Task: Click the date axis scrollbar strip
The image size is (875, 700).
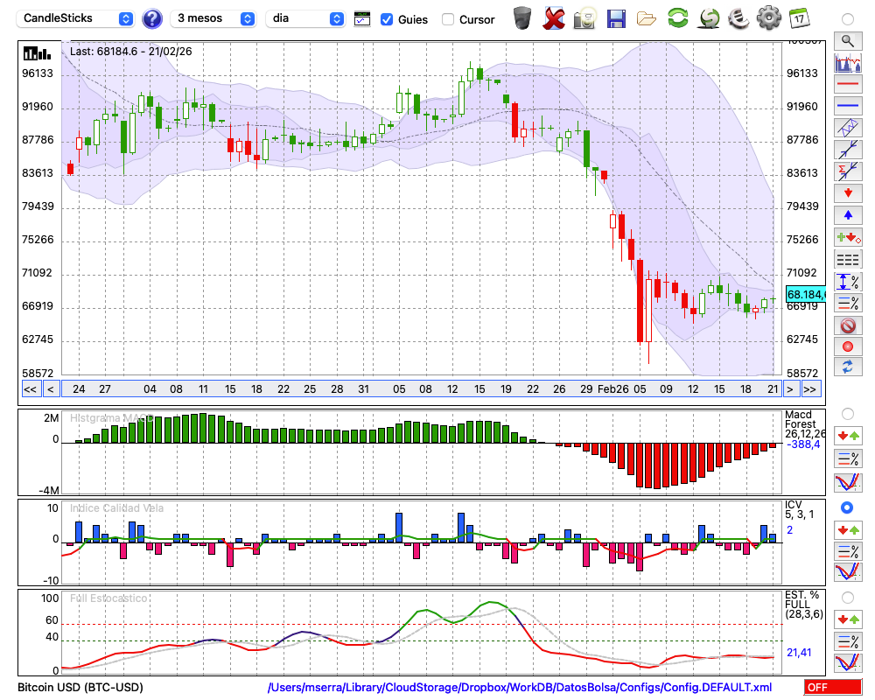Action: 422,389
